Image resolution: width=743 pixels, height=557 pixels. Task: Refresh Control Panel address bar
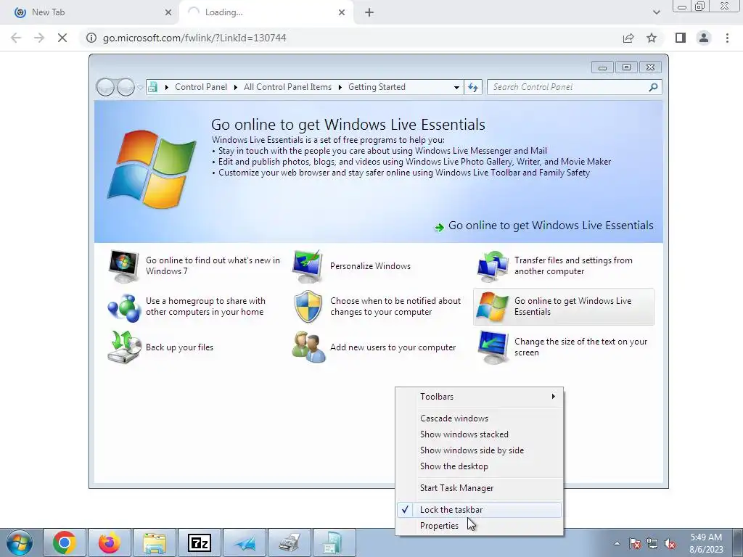tap(473, 87)
